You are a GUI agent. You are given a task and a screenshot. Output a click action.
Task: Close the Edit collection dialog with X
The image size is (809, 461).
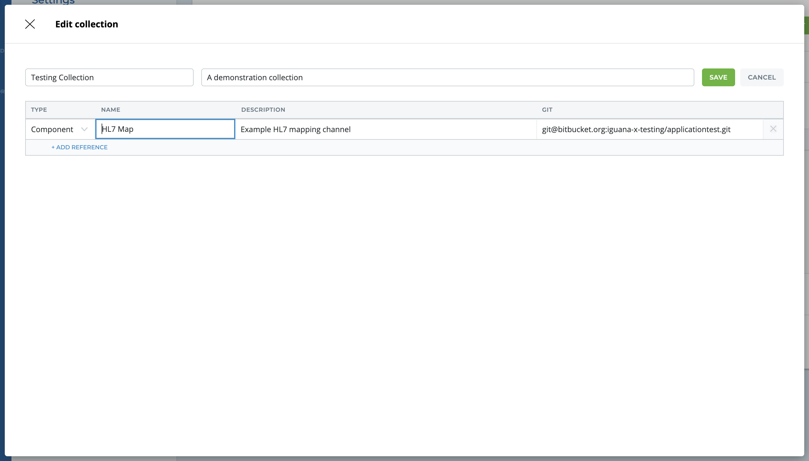[x=30, y=24]
